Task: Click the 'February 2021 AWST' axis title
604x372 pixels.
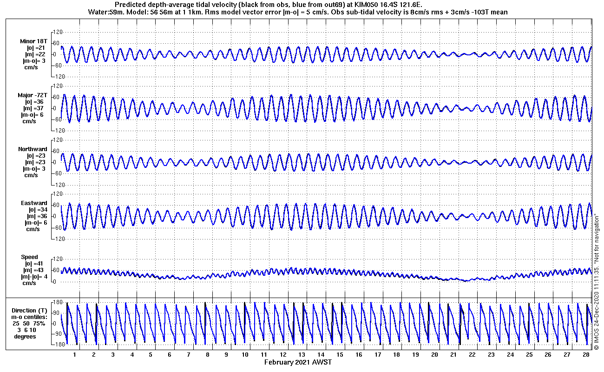Action: tap(298, 362)
